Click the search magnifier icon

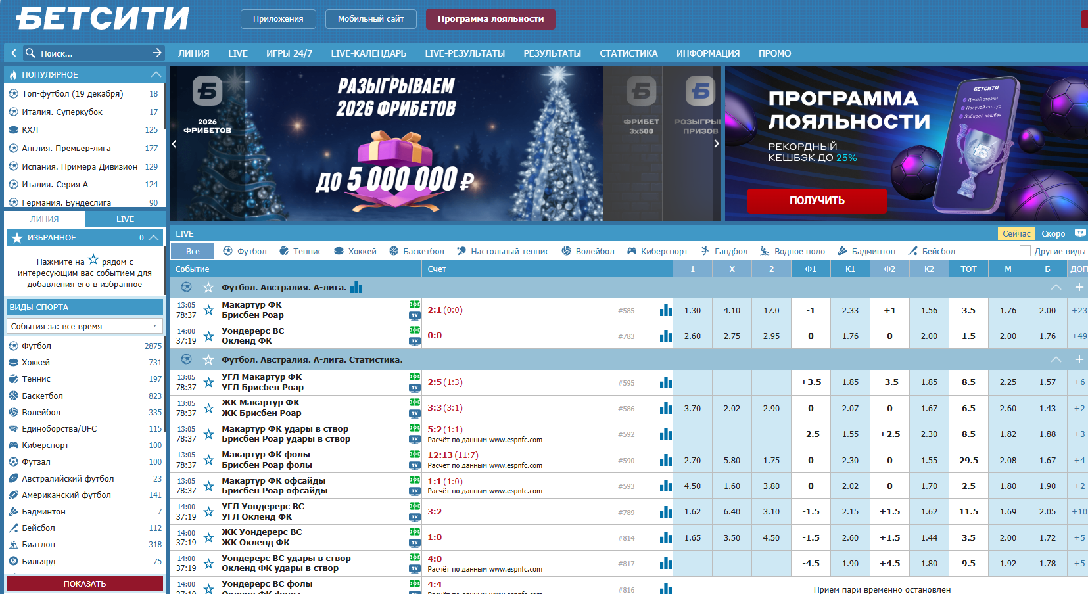pyautogui.click(x=30, y=53)
